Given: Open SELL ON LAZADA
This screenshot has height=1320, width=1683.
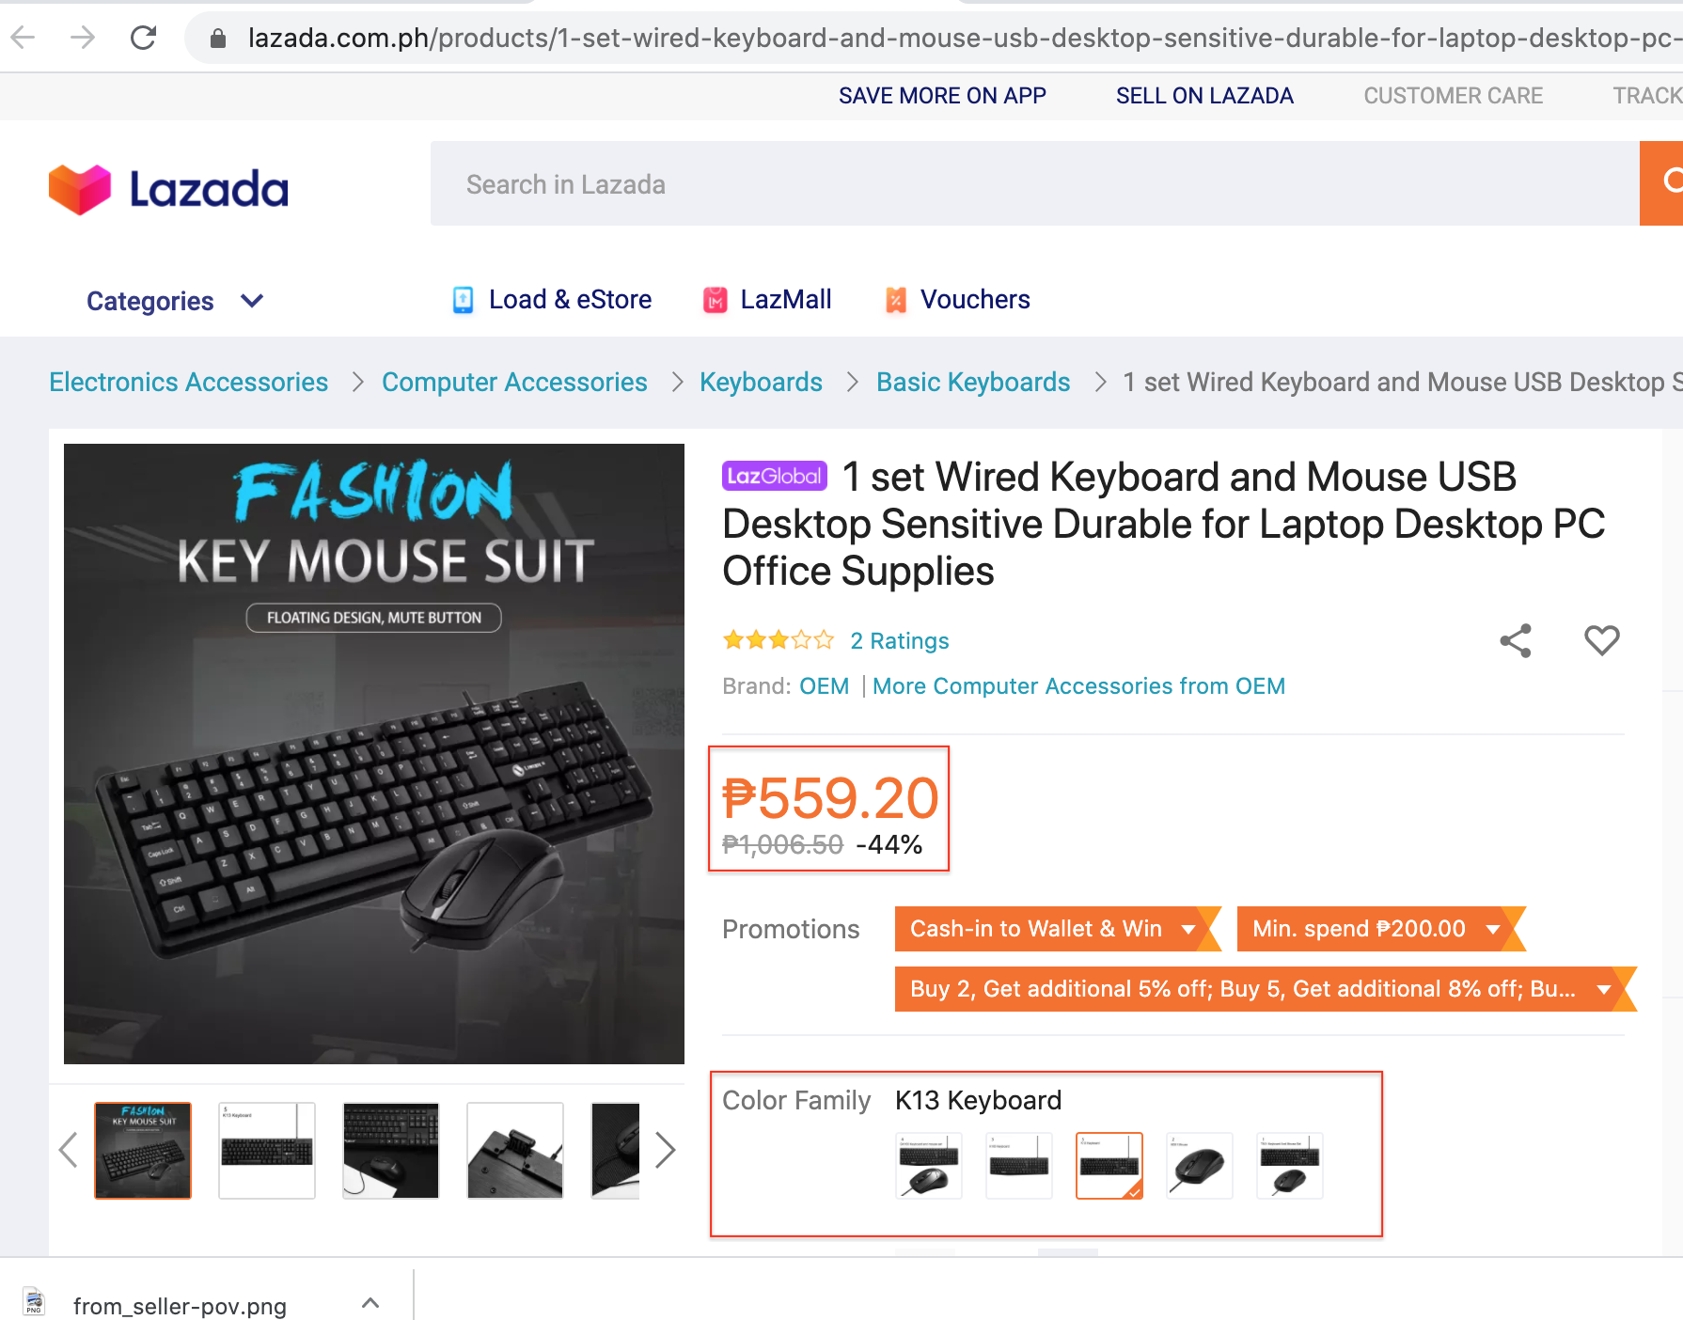Looking at the screenshot, I should pos(1204,95).
